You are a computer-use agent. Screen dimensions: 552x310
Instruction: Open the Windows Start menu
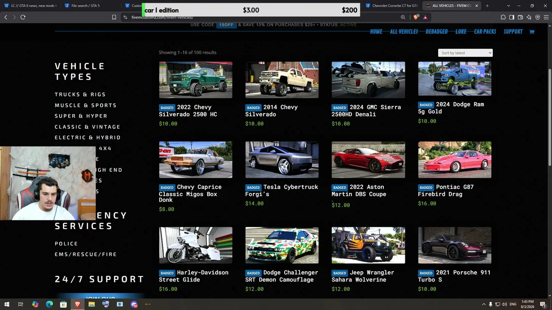pyautogui.click(x=7, y=304)
